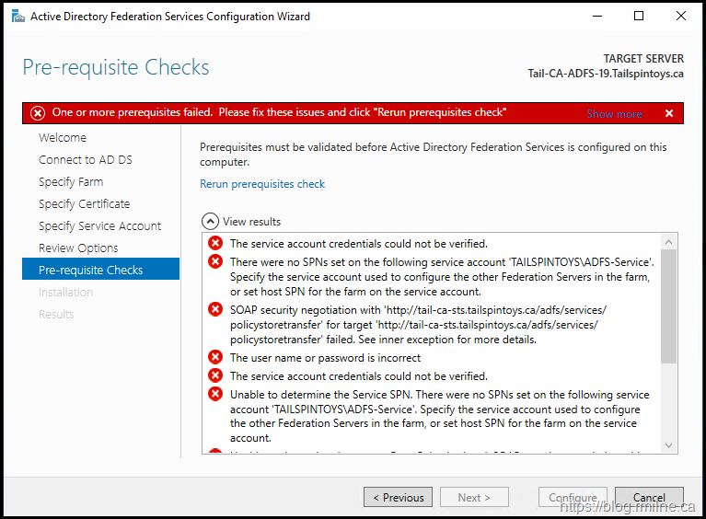Maximize the configuration wizard window

tap(639, 17)
